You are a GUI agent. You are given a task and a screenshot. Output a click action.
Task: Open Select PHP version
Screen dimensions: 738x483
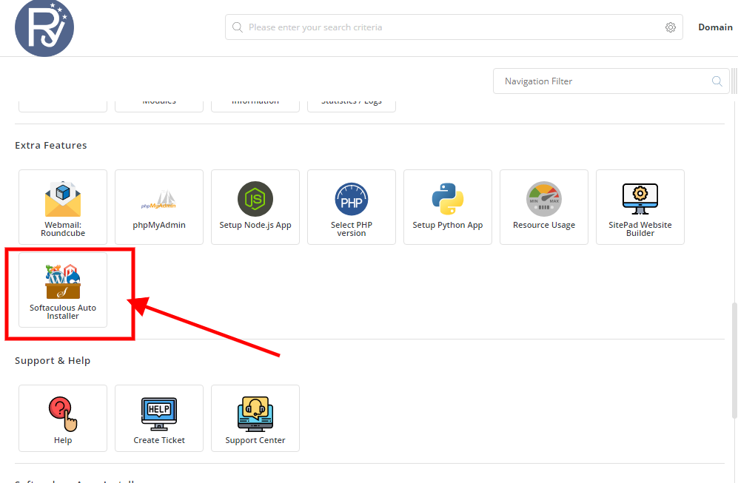(352, 207)
